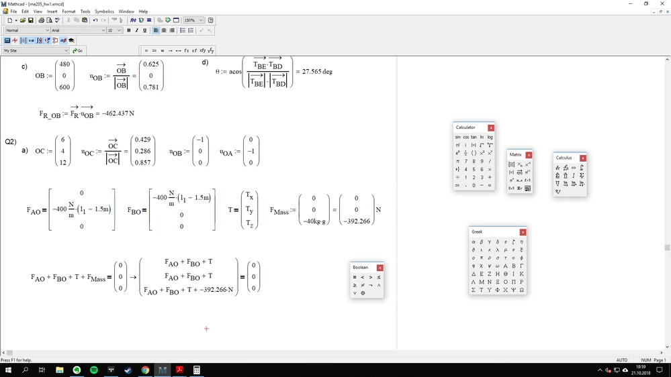
Task: Open the Symbolics menu
Action: point(104,11)
